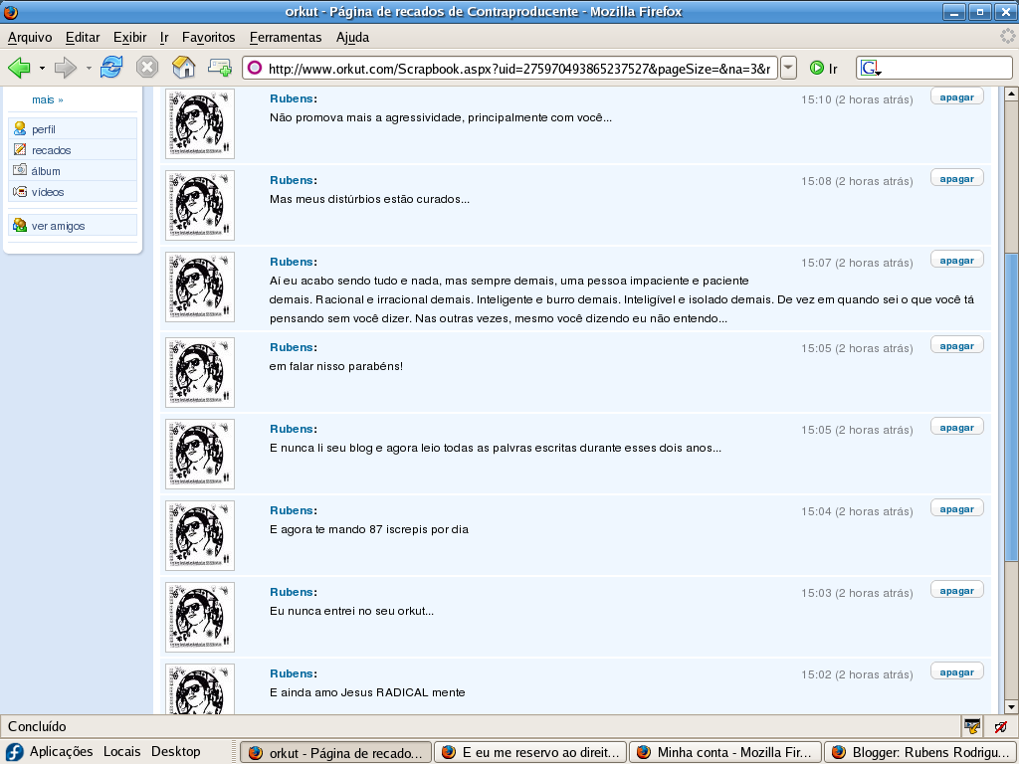The height and width of the screenshot is (764, 1019).
Task: Switch to Blogger Rubens Rodrigu taskbar window
Action: tap(920, 752)
